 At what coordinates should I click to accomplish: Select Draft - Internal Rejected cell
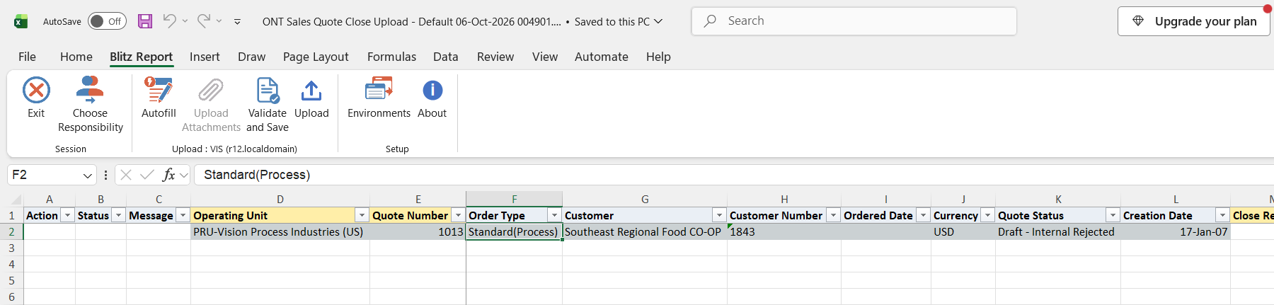coord(1058,232)
